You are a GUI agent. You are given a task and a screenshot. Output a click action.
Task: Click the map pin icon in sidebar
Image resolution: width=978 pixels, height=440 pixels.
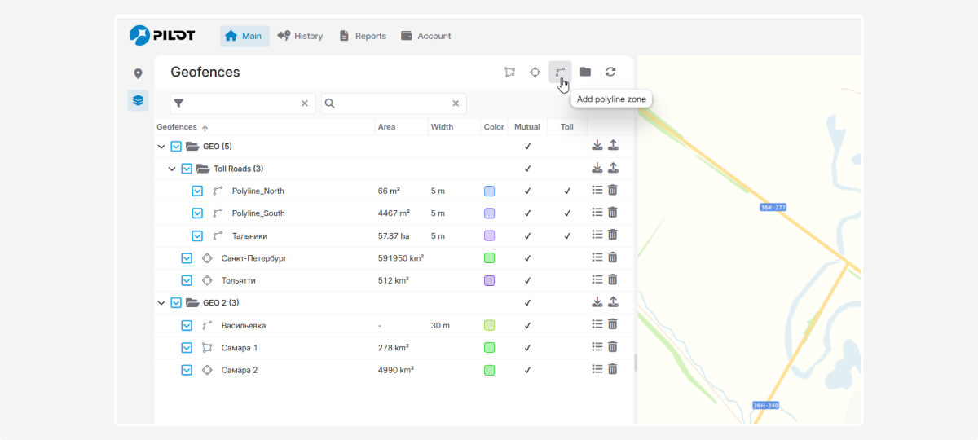[138, 74]
